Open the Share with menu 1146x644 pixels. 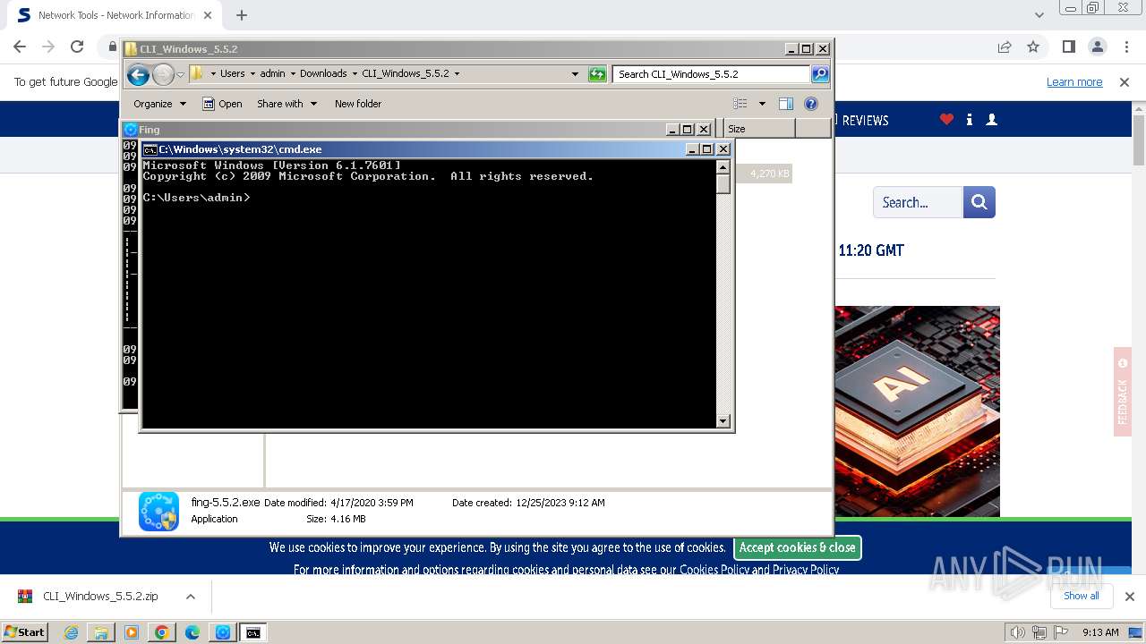coord(286,104)
